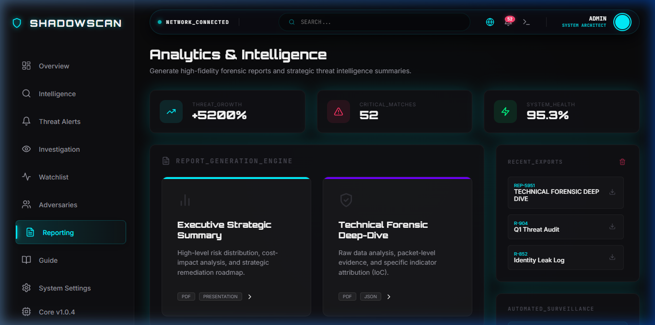Click the Investigation eye icon

[26, 149]
